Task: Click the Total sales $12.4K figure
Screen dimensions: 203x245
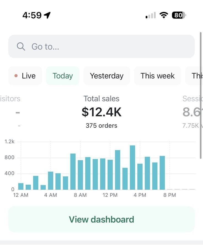Action: [101, 112]
